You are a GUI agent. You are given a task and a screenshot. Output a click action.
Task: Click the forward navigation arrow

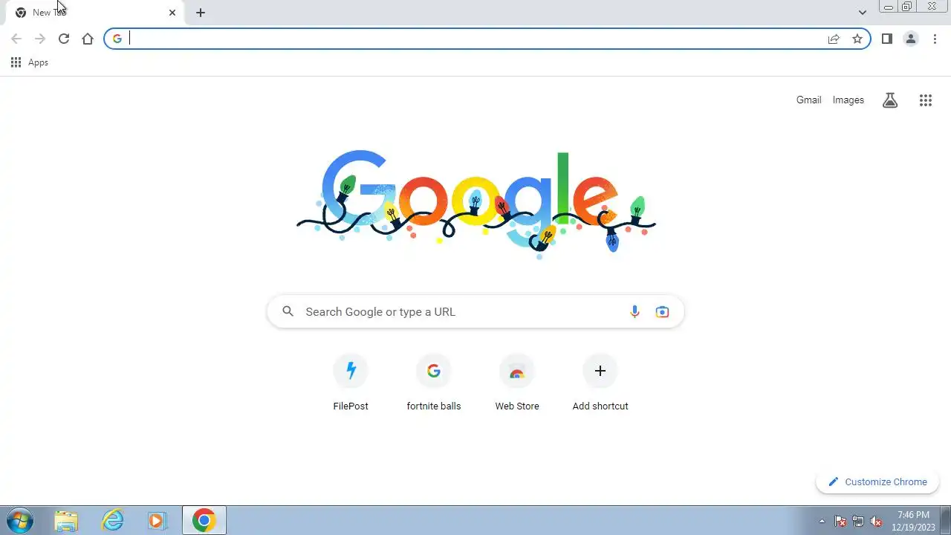click(x=40, y=39)
